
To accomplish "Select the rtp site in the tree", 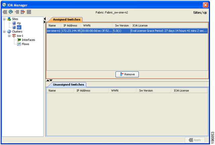I will tap(19, 23).
